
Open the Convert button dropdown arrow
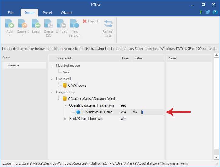pos(22,35)
